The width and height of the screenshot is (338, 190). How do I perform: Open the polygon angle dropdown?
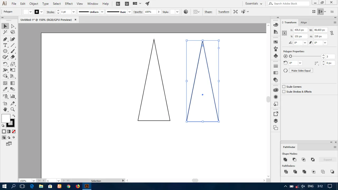(x=300, y=63)
